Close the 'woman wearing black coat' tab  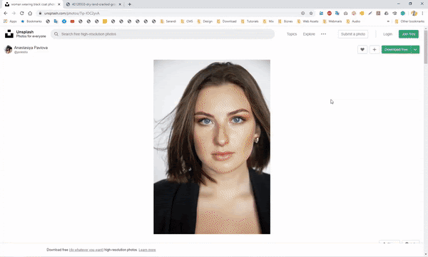click(59, 4)
